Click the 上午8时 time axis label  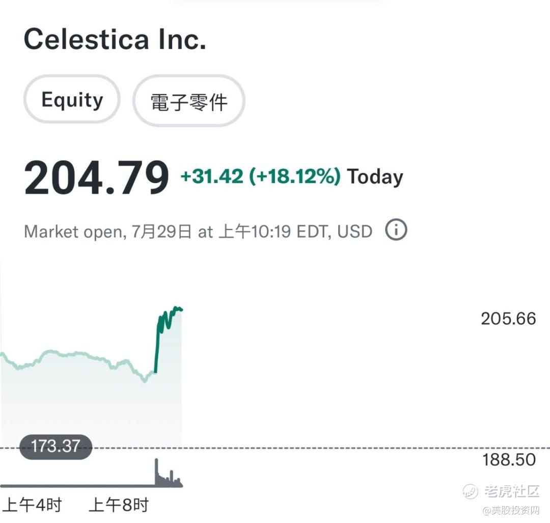pos(119,505)
